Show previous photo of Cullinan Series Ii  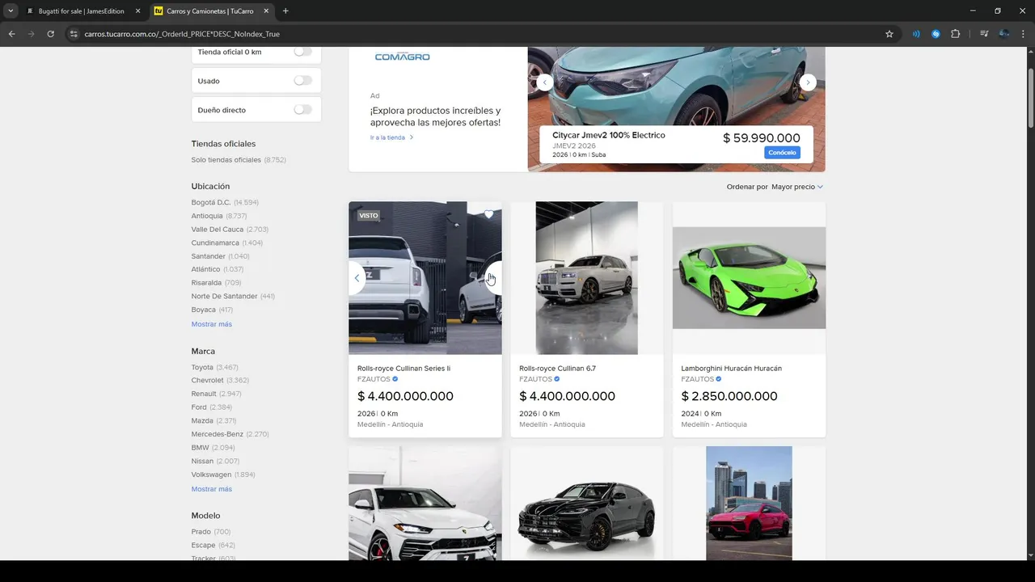coord(357,277)
